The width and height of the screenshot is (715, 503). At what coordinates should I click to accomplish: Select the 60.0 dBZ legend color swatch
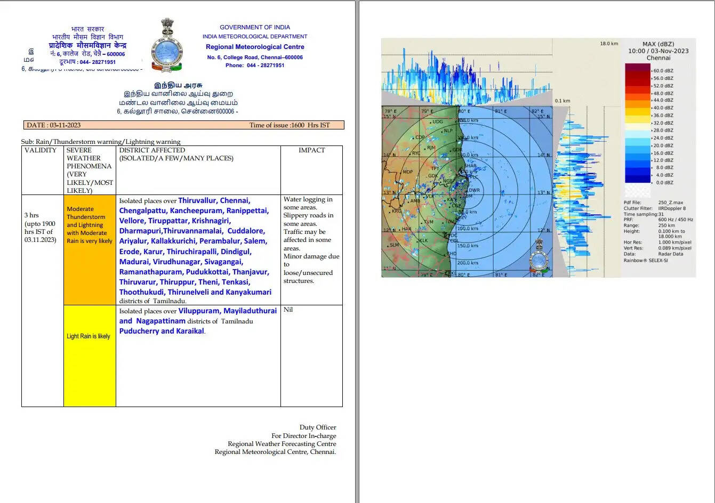point(638,68)
